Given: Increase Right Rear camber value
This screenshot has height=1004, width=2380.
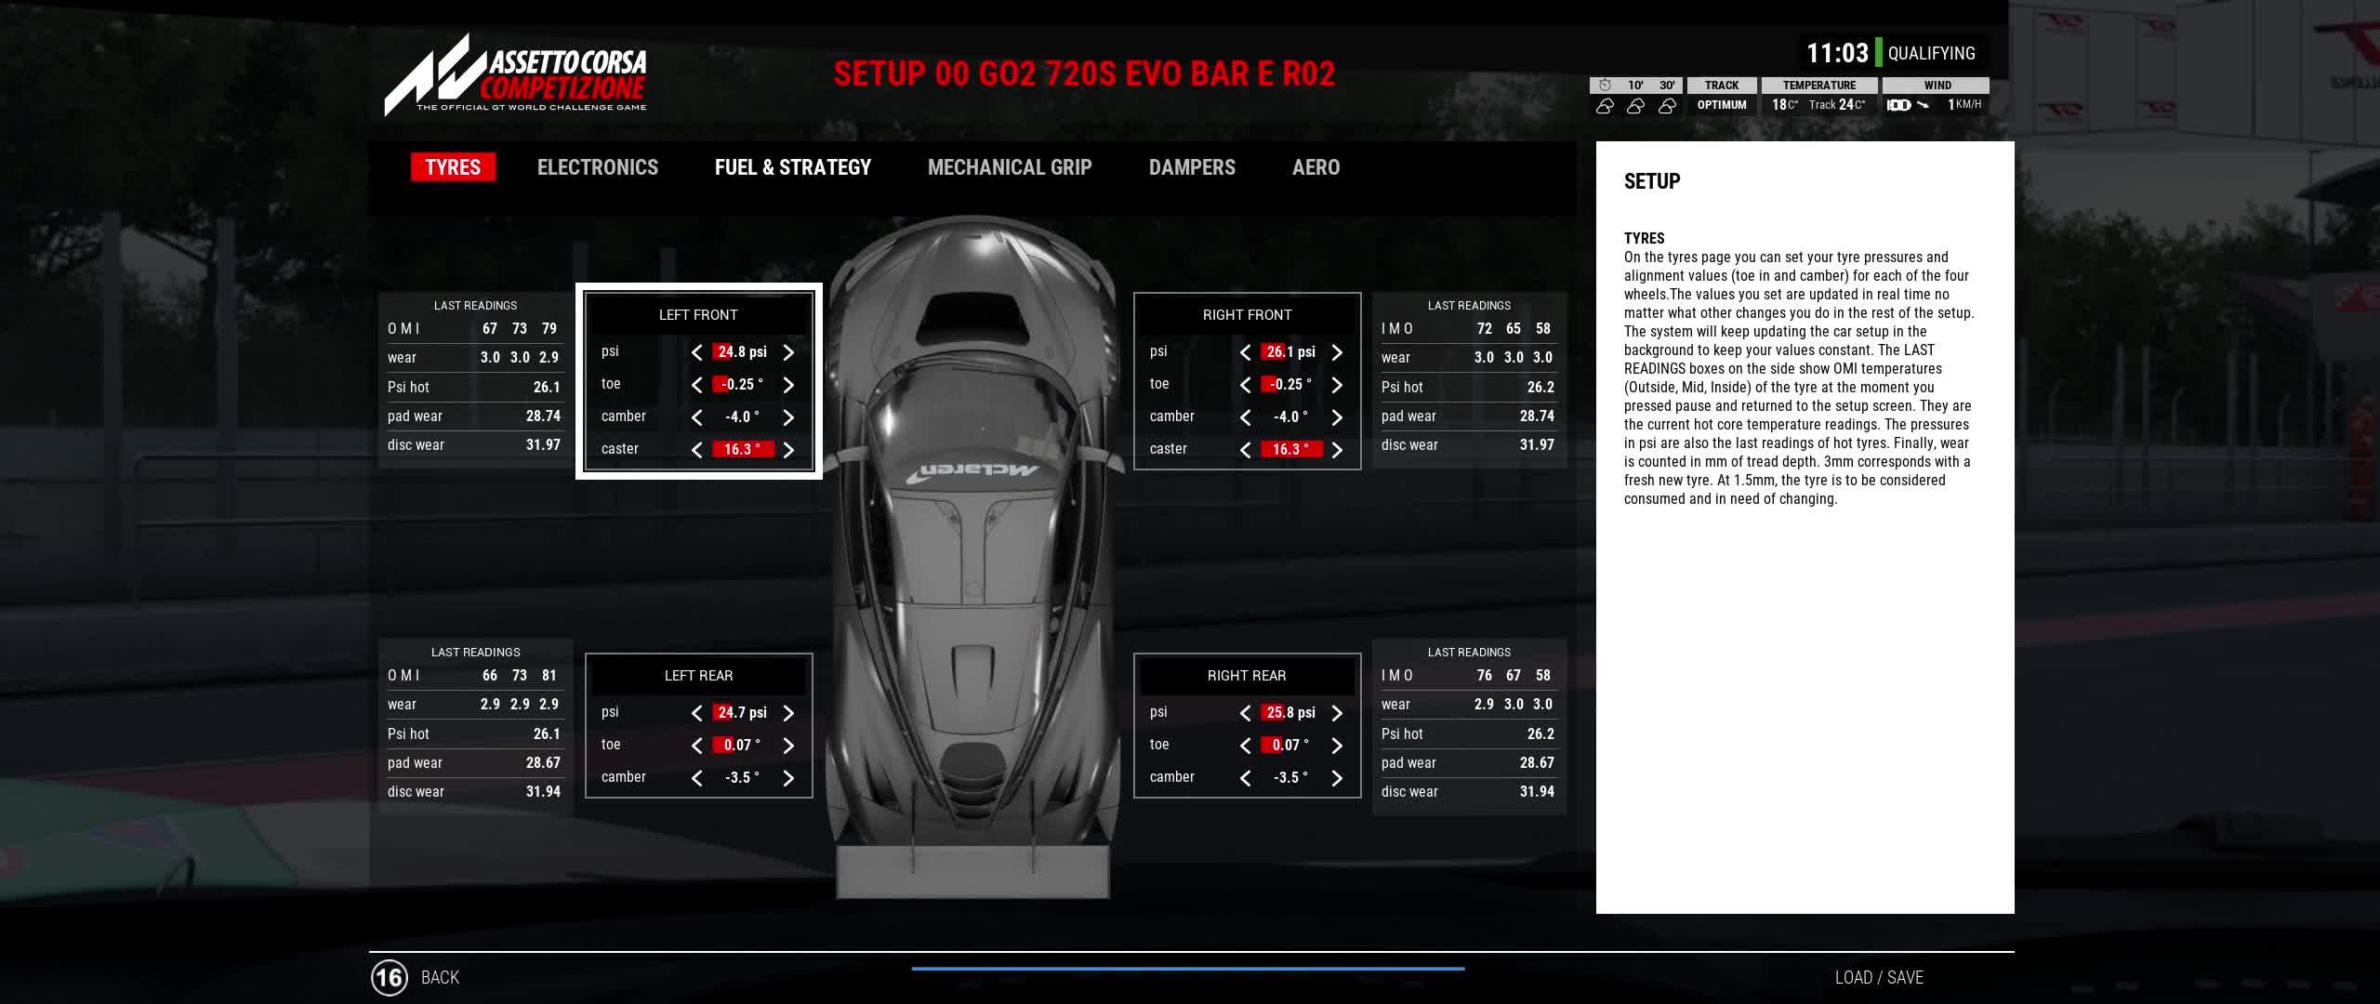Looking at the screenshot, I should (x=1337, y=778).
